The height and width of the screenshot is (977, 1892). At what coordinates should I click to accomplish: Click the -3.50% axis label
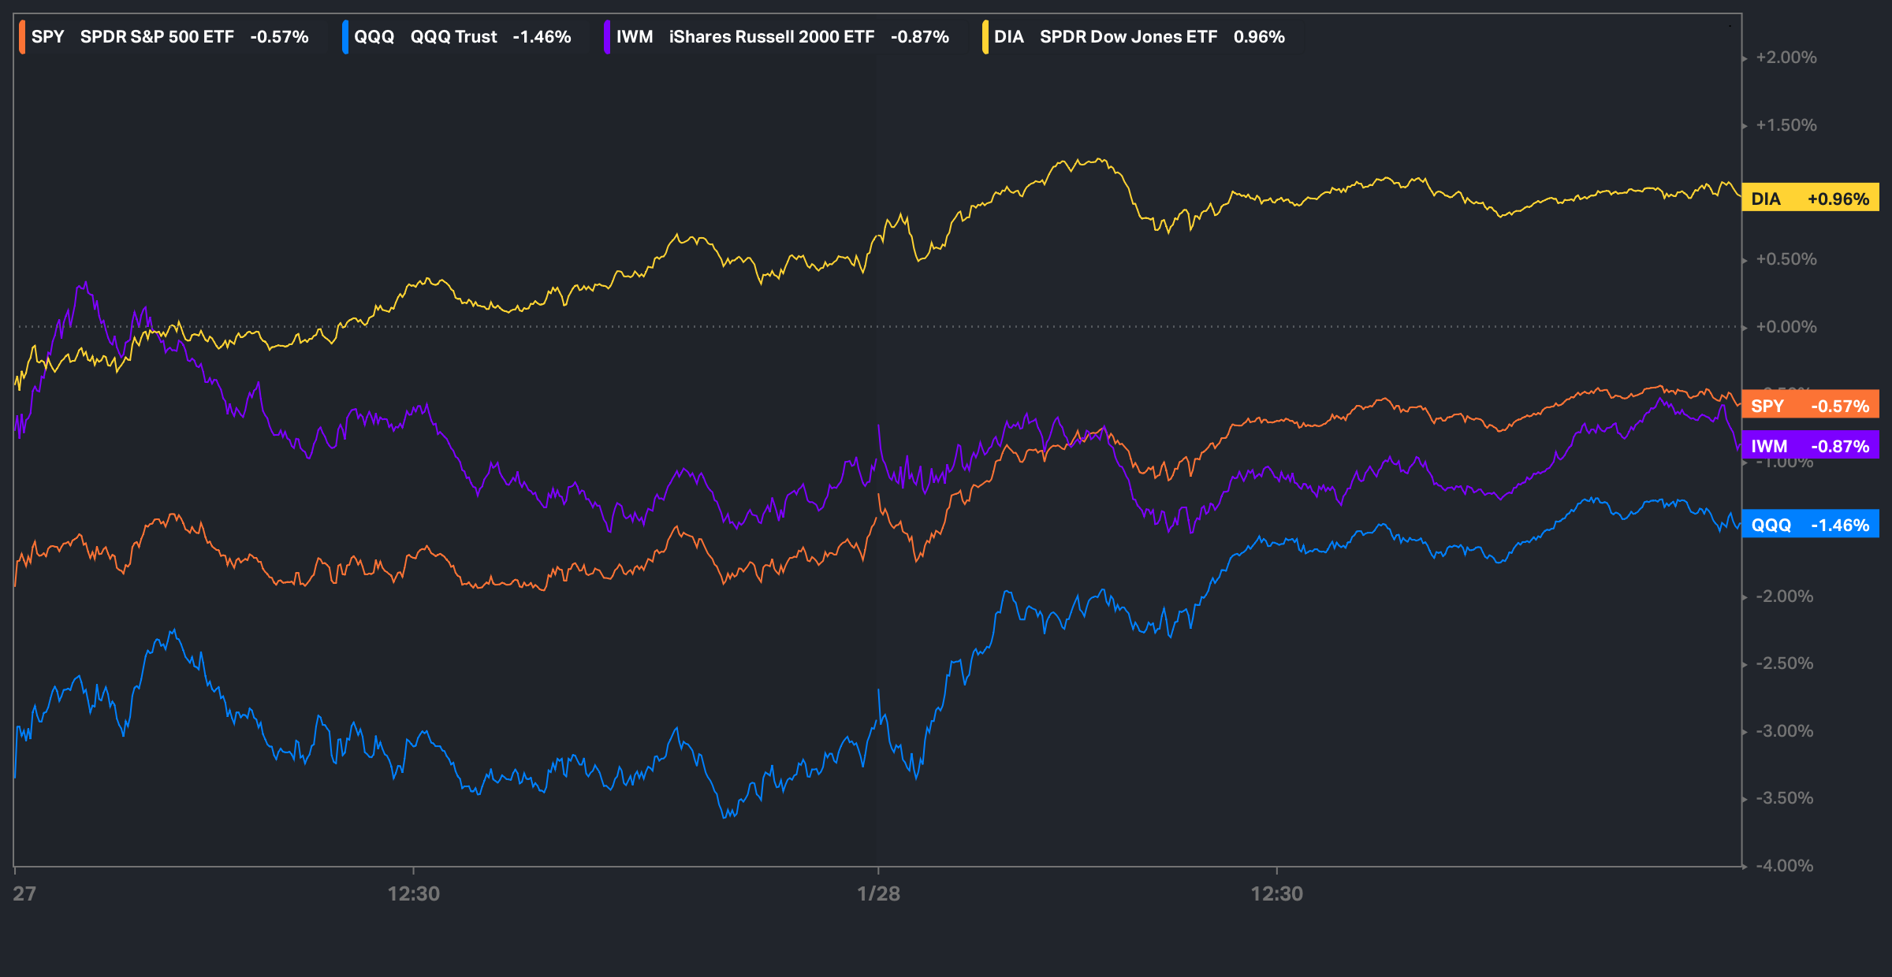1785,798
